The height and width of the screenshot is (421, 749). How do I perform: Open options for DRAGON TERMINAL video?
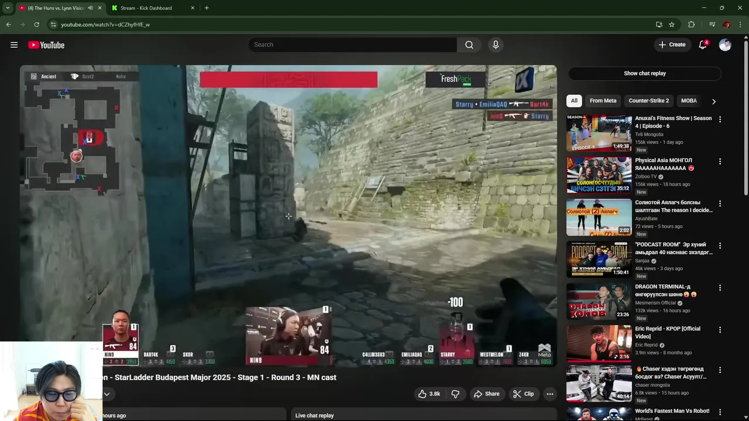720,287
